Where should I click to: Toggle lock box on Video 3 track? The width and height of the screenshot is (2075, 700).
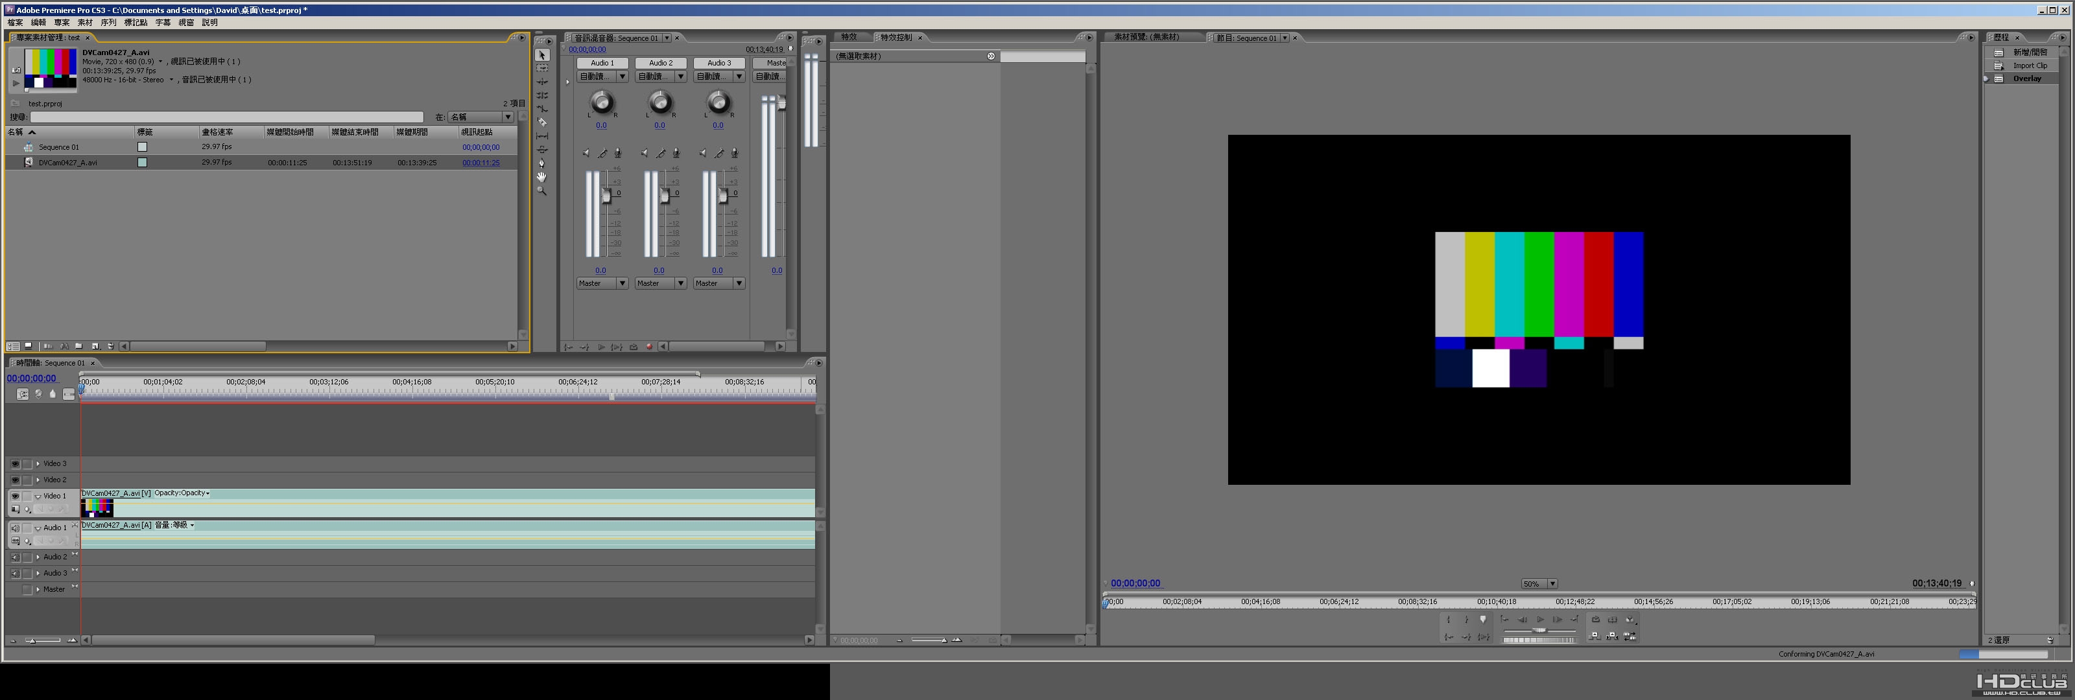(27, 464)
